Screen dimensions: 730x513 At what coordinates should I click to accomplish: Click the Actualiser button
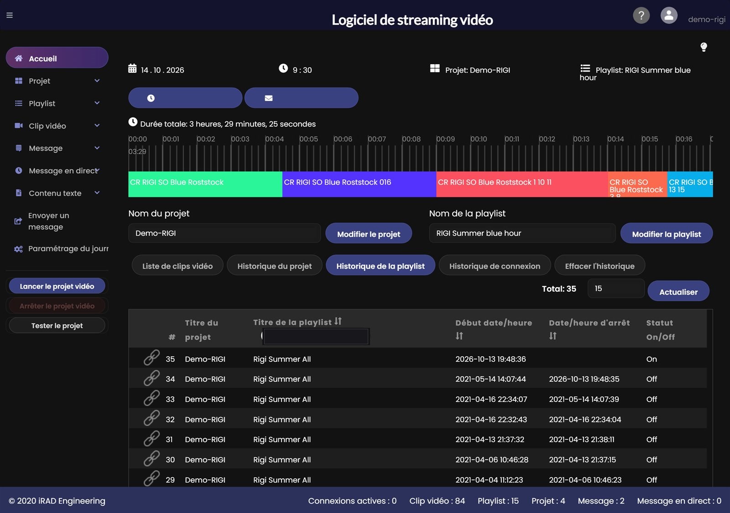point(678,291)
